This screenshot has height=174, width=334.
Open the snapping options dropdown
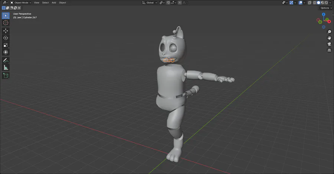coord(173,3)
